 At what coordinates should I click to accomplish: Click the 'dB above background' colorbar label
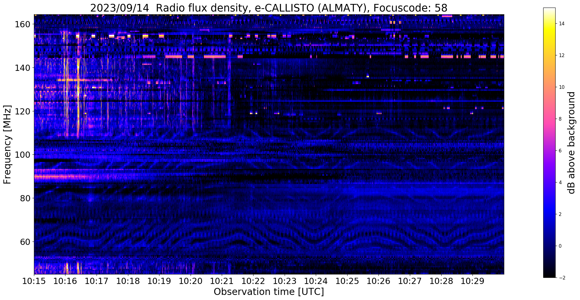571,143
